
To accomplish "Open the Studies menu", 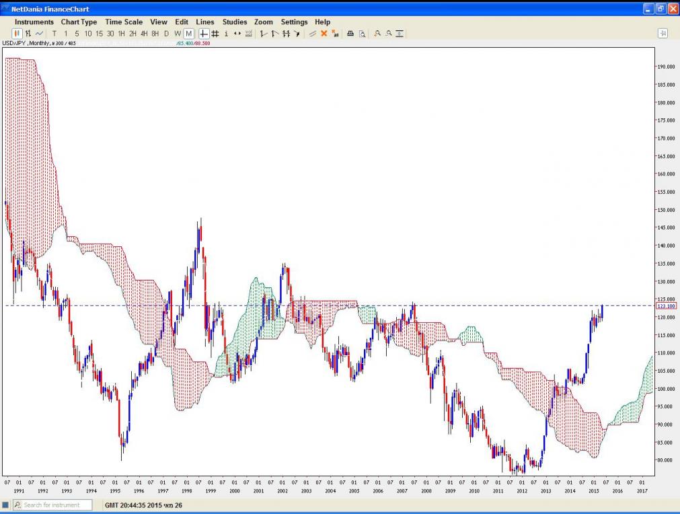I will (x=235, y=22).
